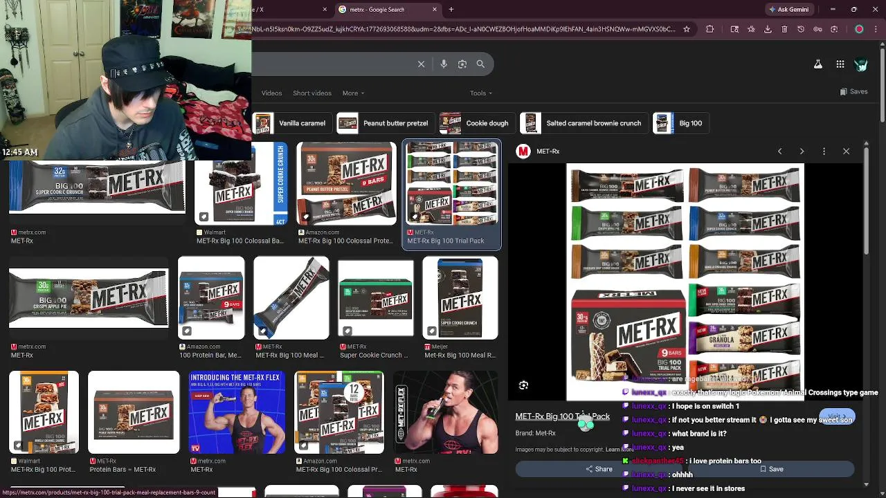Search inside image with Lens overlay icon
This screenshot has height=498, width=886.
tap(523, 385)
